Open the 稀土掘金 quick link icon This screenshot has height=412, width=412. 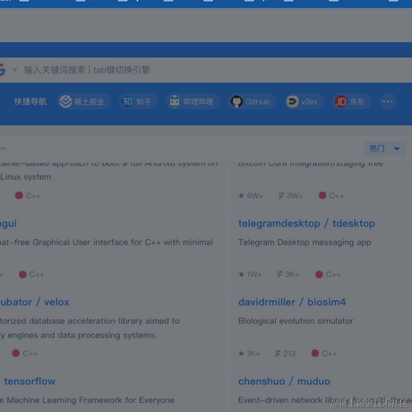point(65,101)
